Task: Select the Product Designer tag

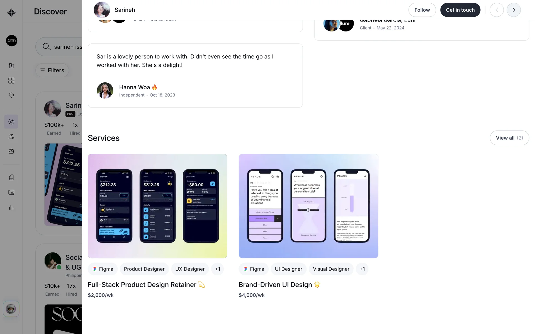Action: (x=144, y=269)
